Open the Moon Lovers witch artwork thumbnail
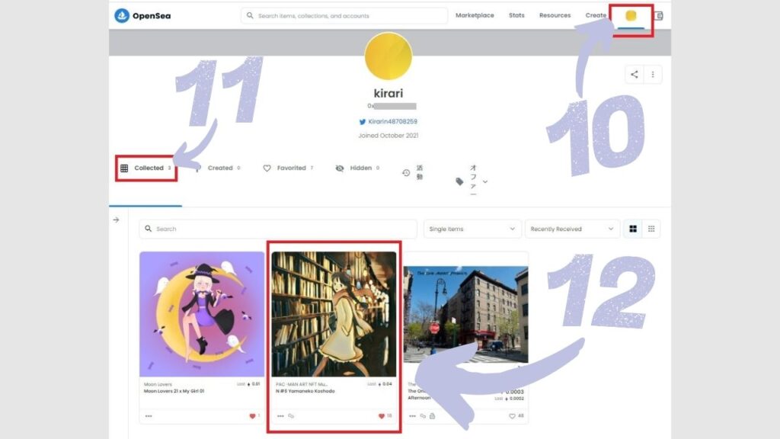This screenshot has height=439, width=780. 202,314
